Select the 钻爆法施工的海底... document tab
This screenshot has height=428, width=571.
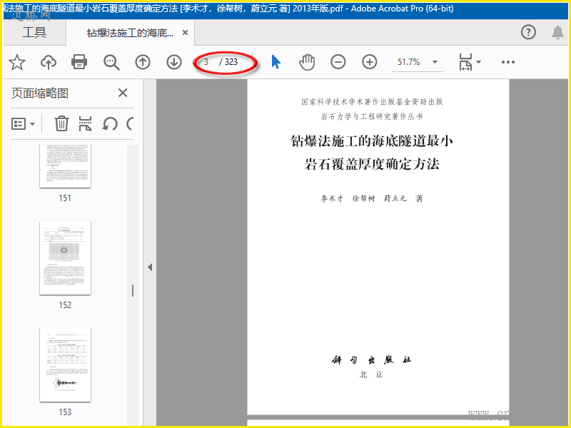(130, 33)
